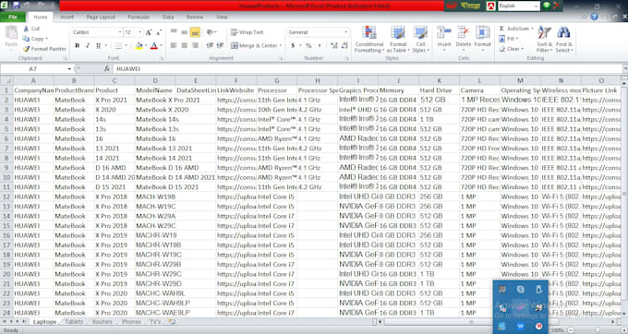Image resolution: width=628 pixels, height=334 pixels.
Task: Click the Borders grid icon
Action: [118, 46]
